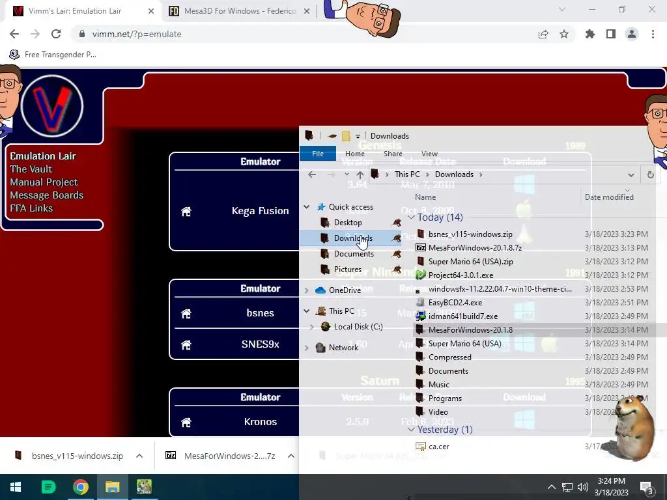Image resolution: width=667 pixels, height=500 pixels.
Task: Open the green notes app in taskbar
Action: (x=48, y=487)
